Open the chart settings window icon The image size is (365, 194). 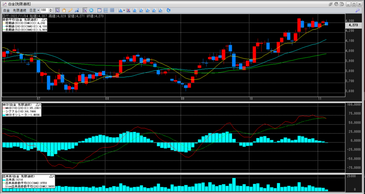99,10
